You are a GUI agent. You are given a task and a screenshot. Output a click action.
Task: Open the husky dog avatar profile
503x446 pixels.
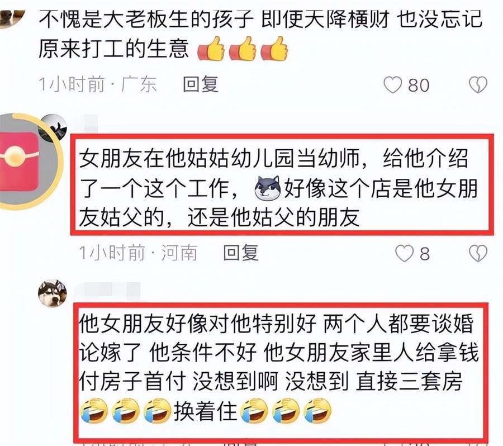(53, 293)
